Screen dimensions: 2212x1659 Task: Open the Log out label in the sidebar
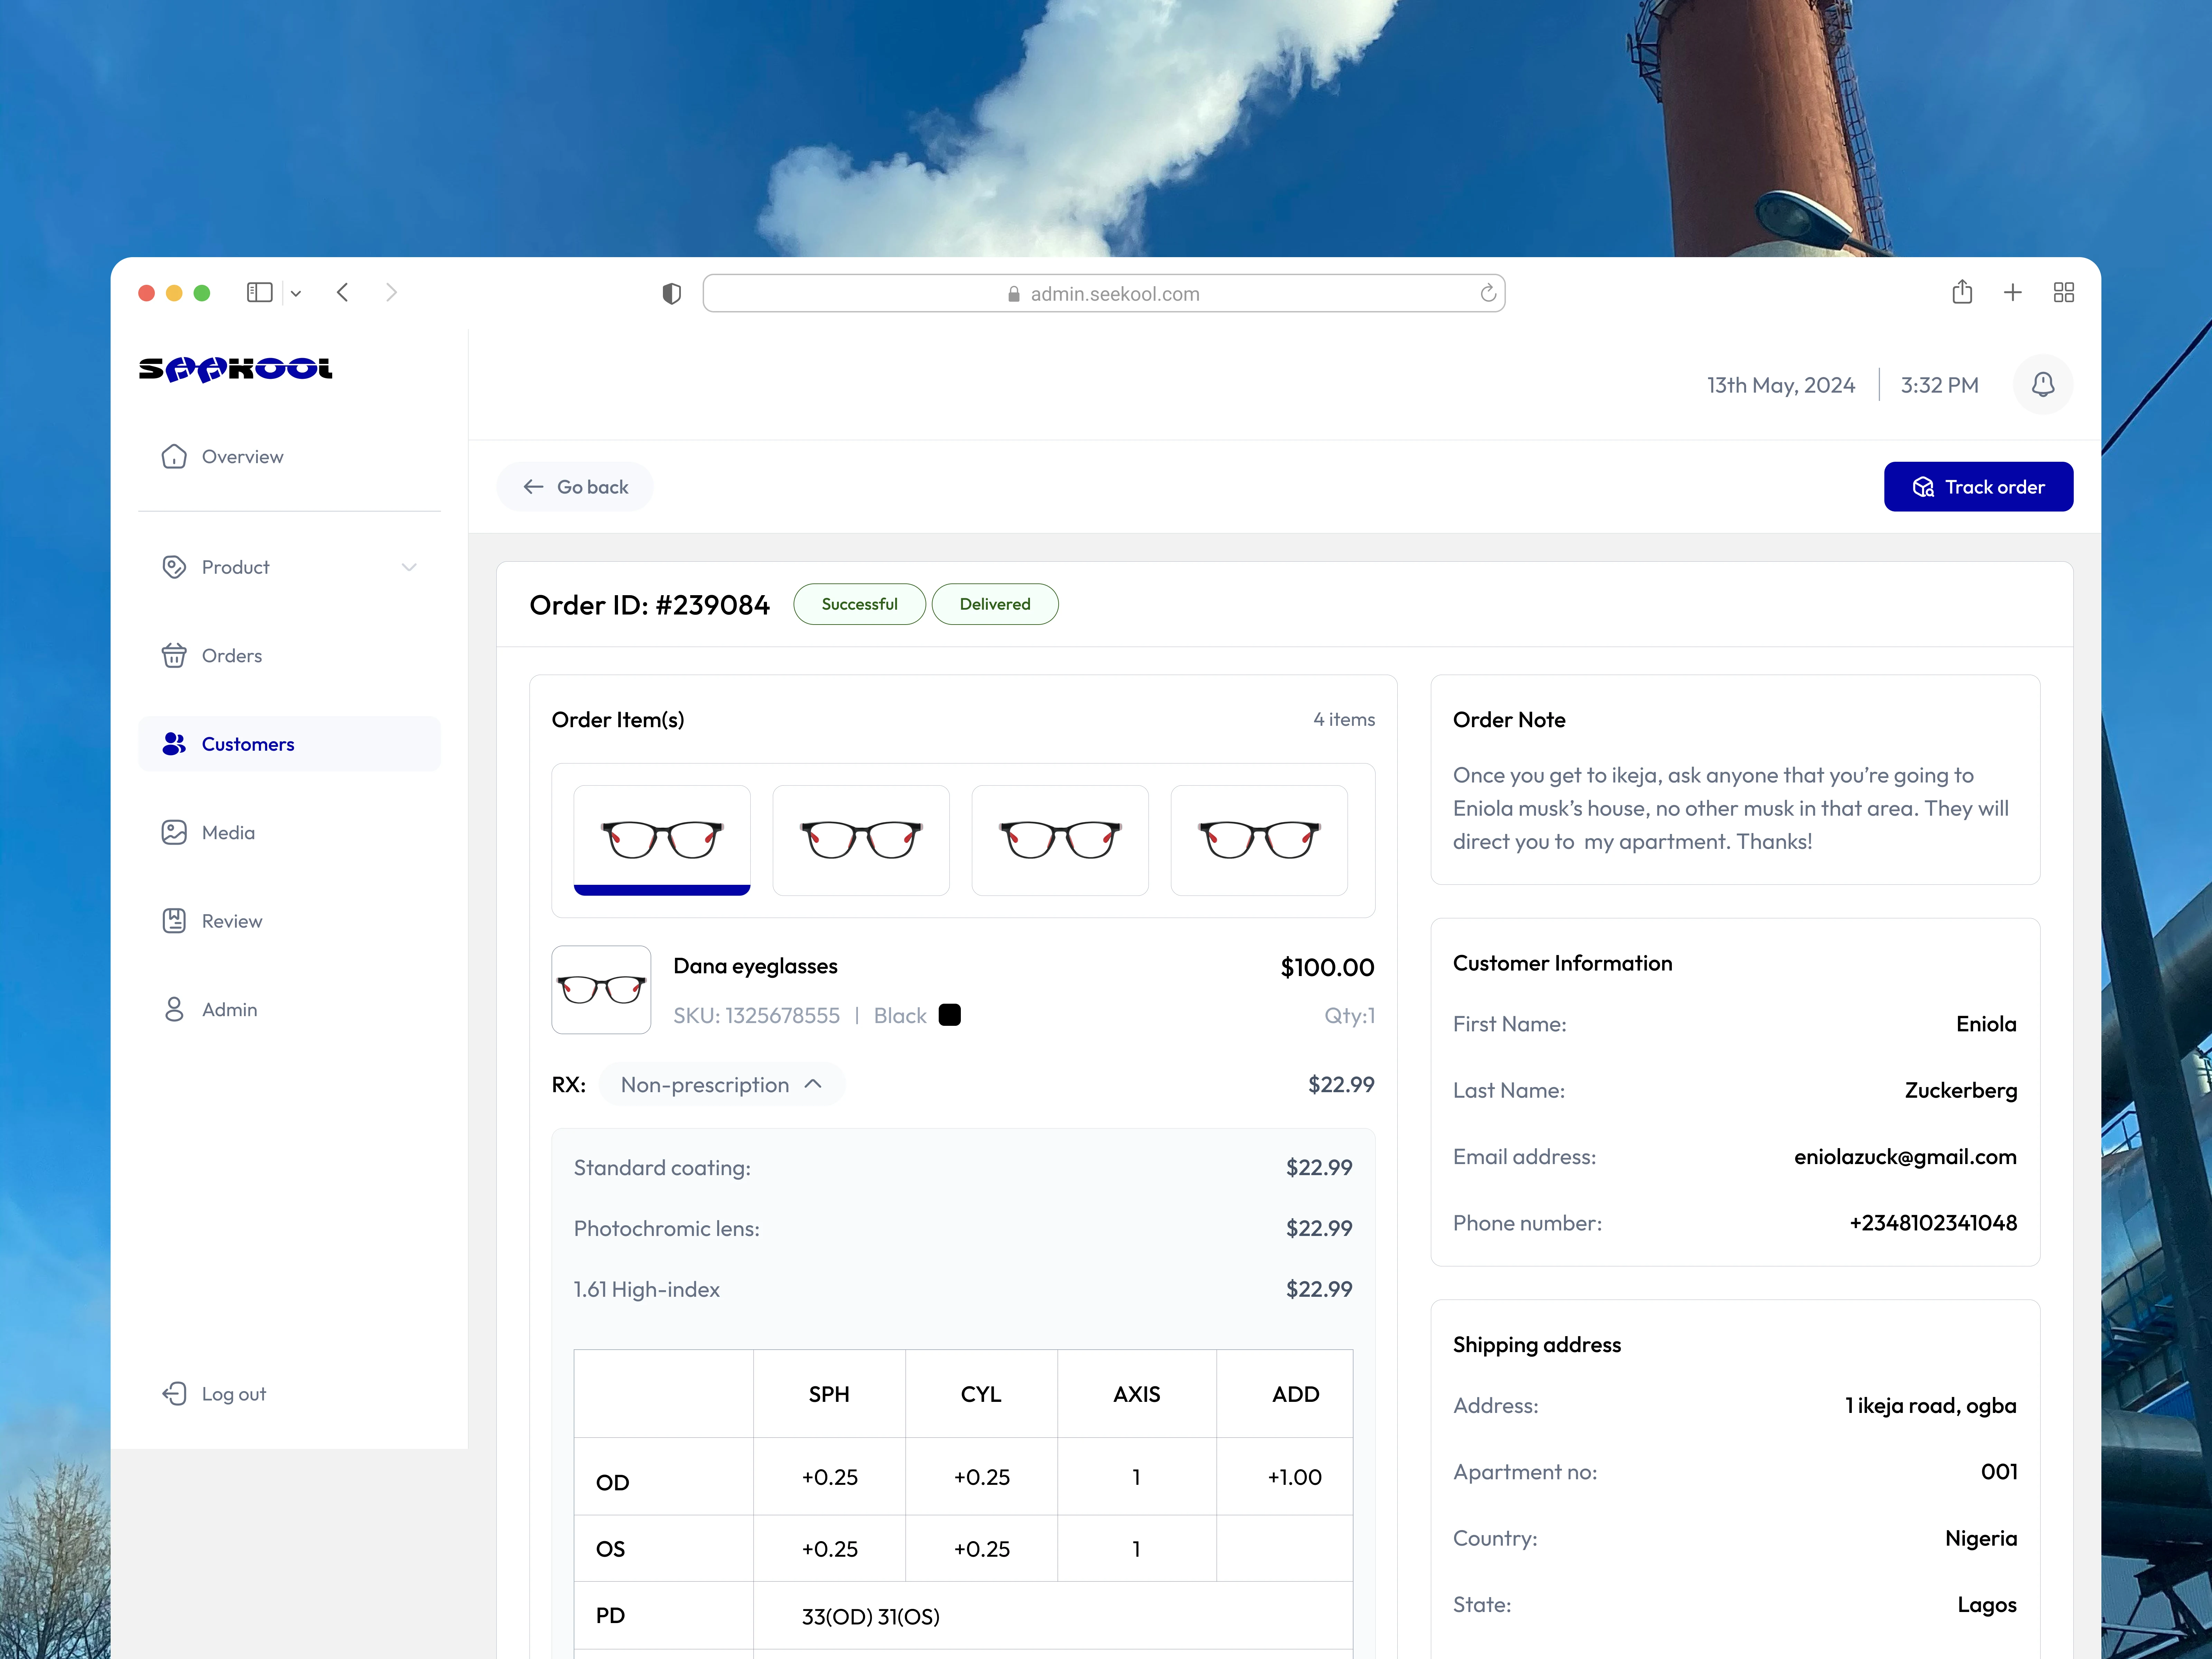pos(234,1394)
